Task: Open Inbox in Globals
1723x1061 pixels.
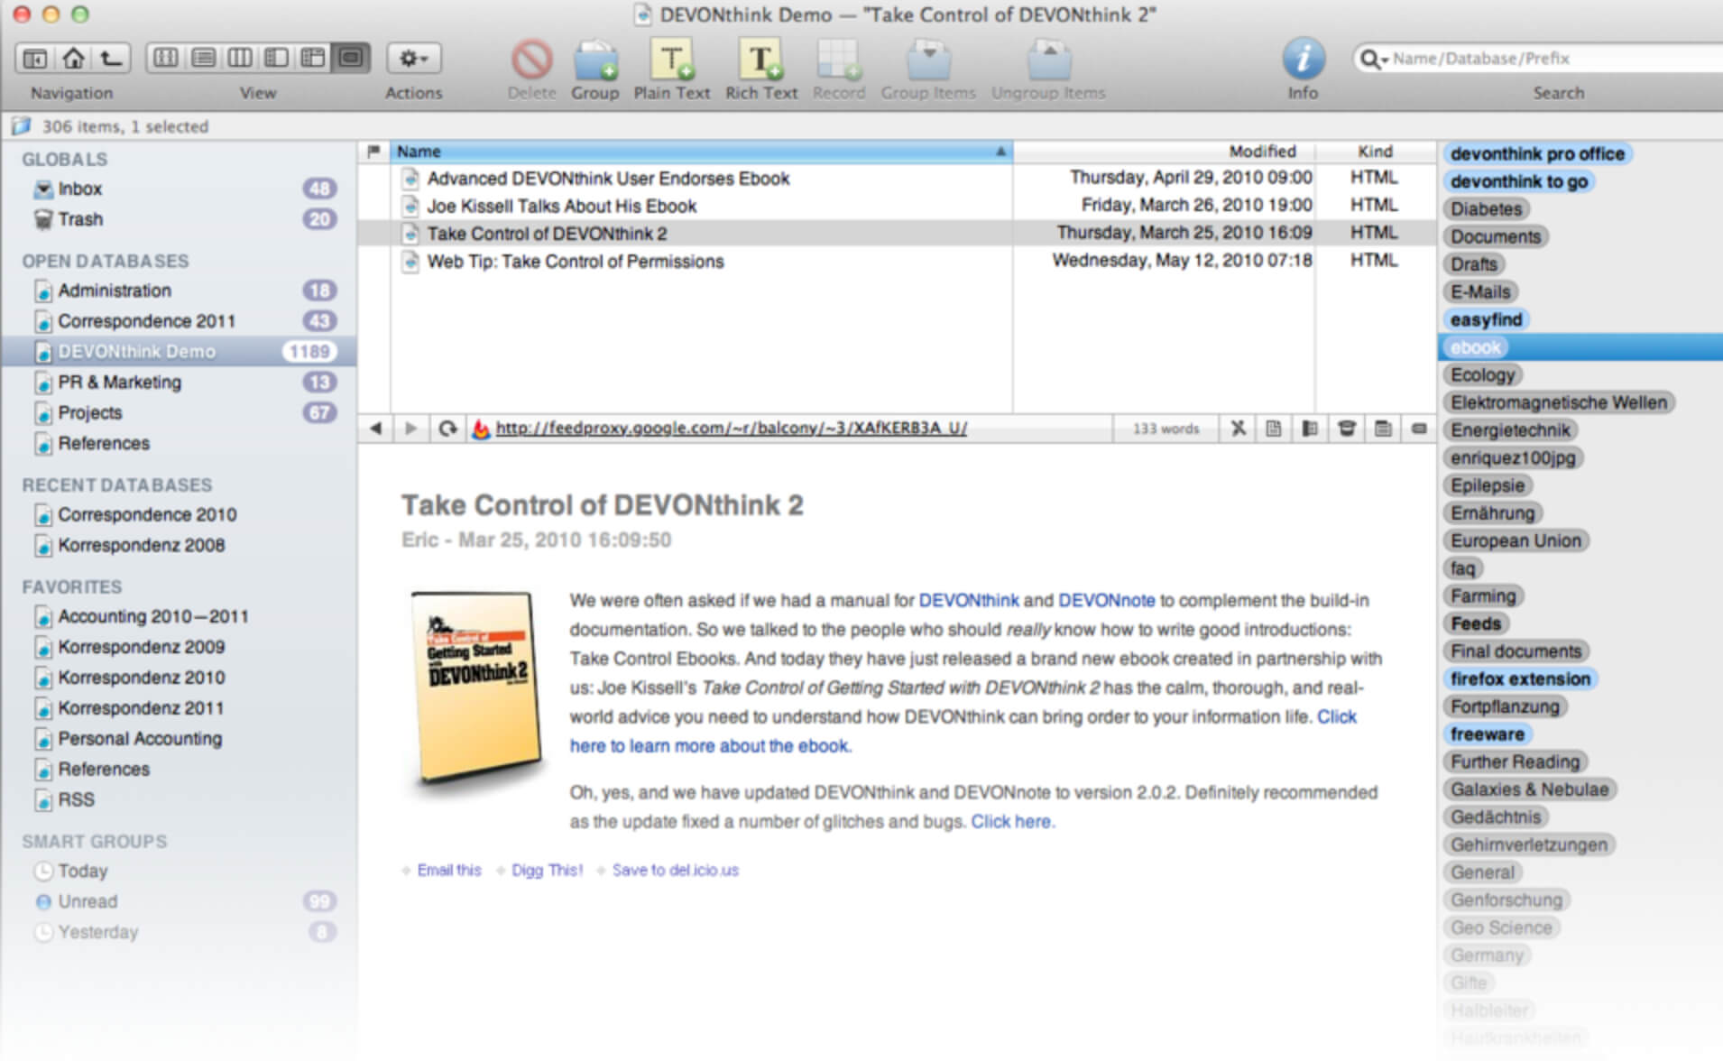Action: [x=179, y=189]
